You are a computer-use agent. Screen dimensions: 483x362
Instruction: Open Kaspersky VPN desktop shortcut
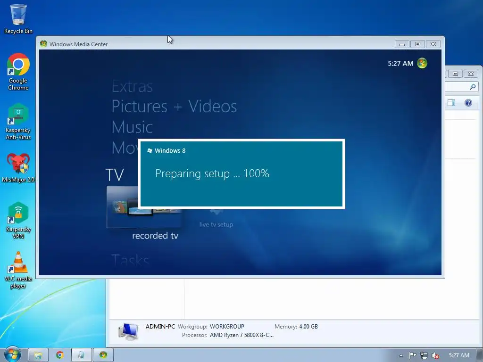point(18,221)
